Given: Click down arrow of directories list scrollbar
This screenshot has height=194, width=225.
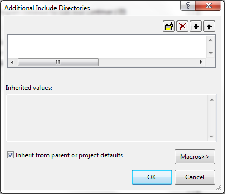Looking at the screenshot, I should (211, 53).
